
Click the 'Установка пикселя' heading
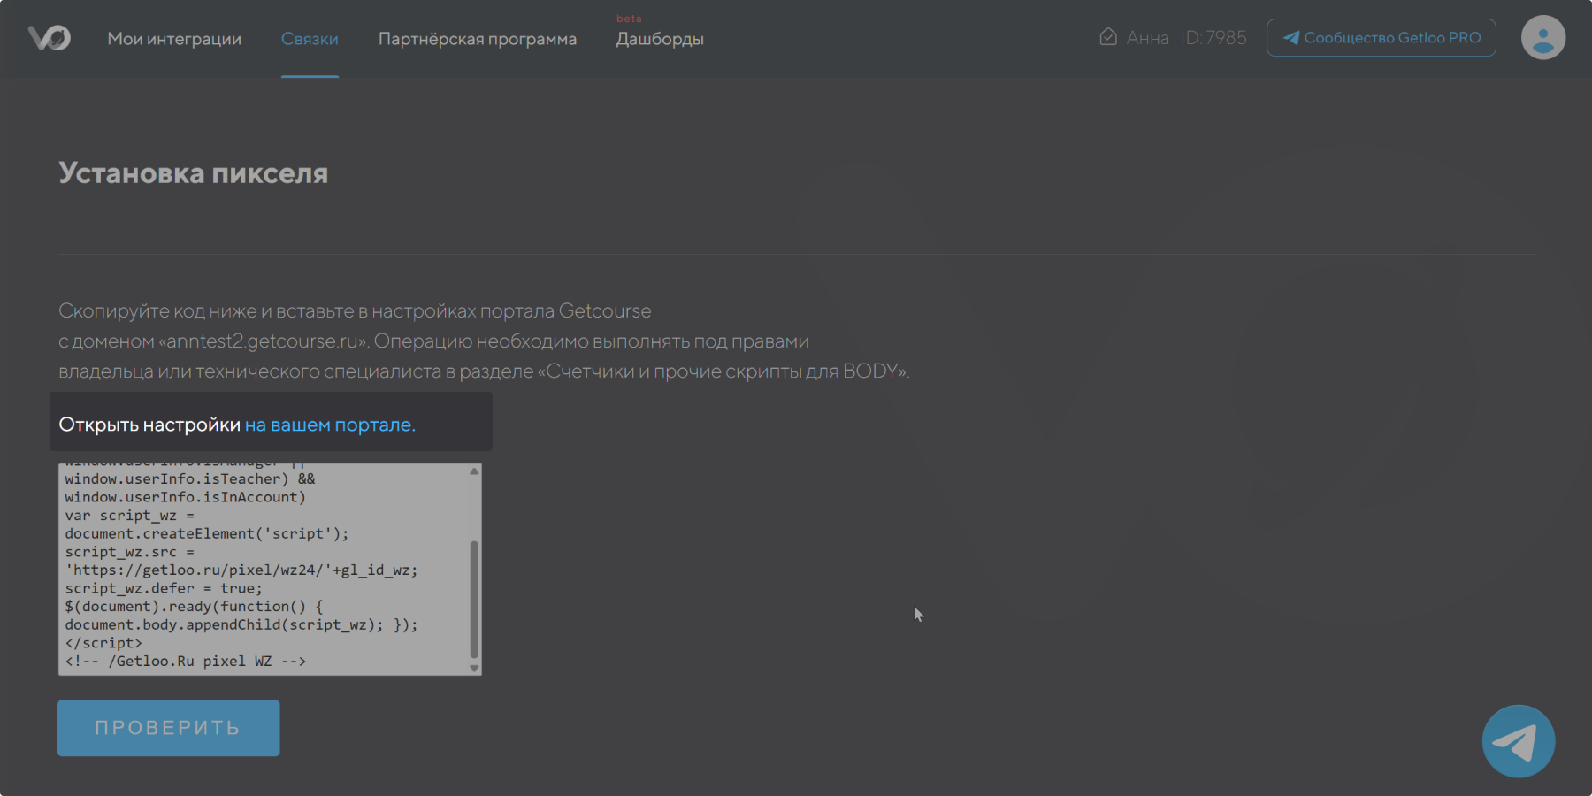click(x=194, y=173)
